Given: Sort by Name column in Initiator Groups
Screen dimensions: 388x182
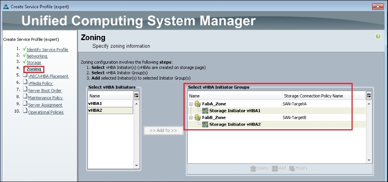Looking at the screenshot, I should coord(235,96).
